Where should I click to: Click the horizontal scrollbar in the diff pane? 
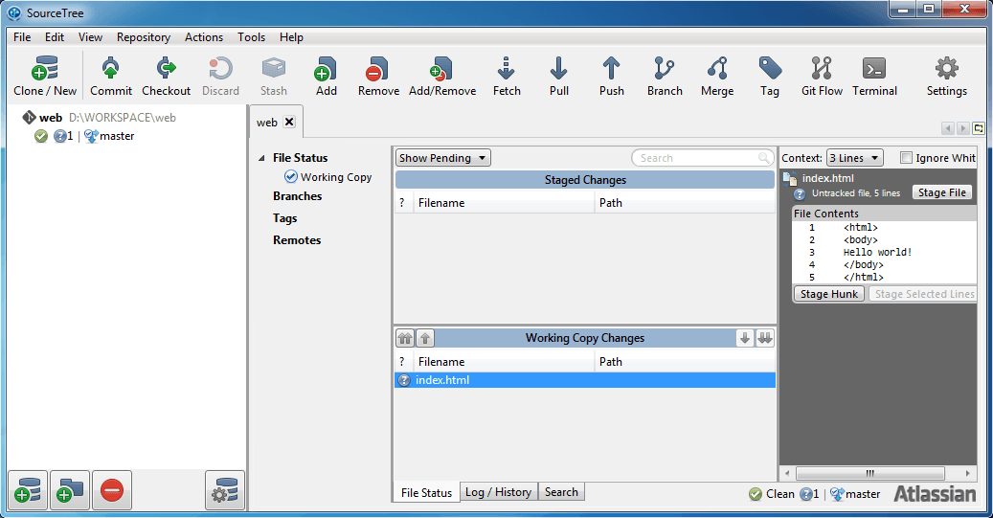point(869,473)
